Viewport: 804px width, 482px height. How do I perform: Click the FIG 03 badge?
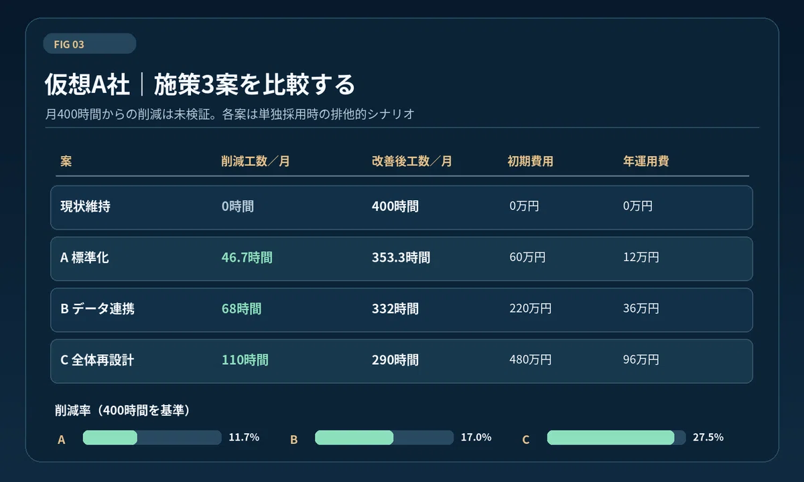(89, 44)
